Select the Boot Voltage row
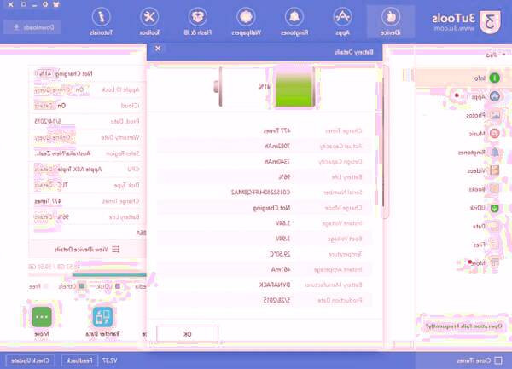Viewport: 512px width, 369px height. click(265, 239)
